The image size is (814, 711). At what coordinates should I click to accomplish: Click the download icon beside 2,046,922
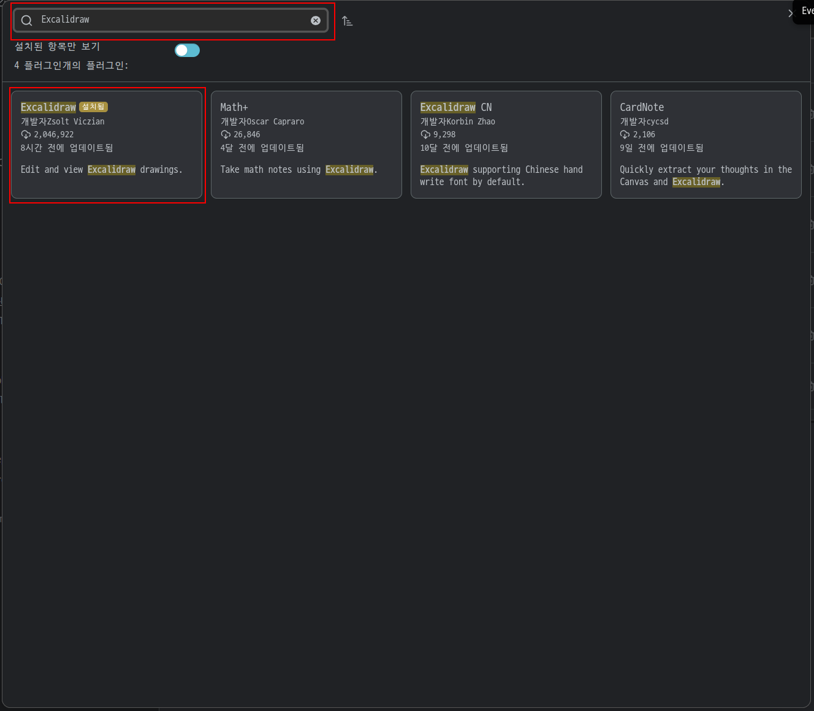(x=26, y=134)
